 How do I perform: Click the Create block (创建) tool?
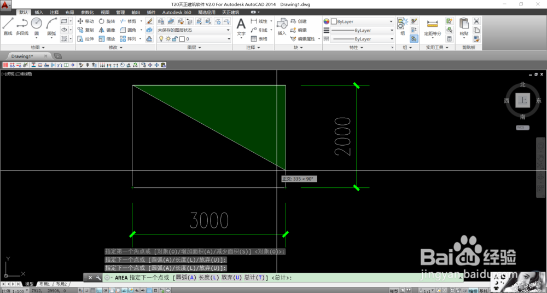tap(299, 21)
